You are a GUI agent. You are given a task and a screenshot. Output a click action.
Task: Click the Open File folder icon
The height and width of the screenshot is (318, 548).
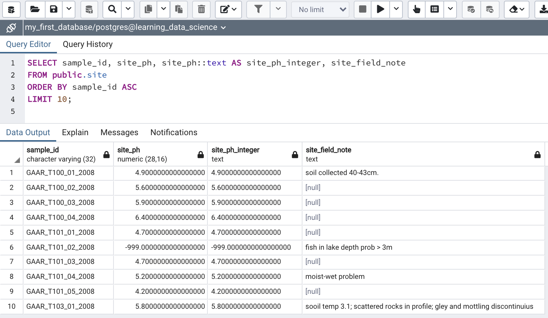(35, 10)
